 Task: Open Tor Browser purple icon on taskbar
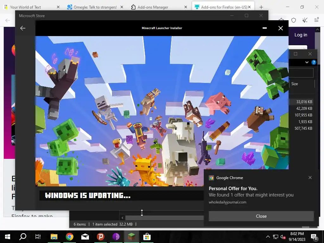tap(116, 237)
